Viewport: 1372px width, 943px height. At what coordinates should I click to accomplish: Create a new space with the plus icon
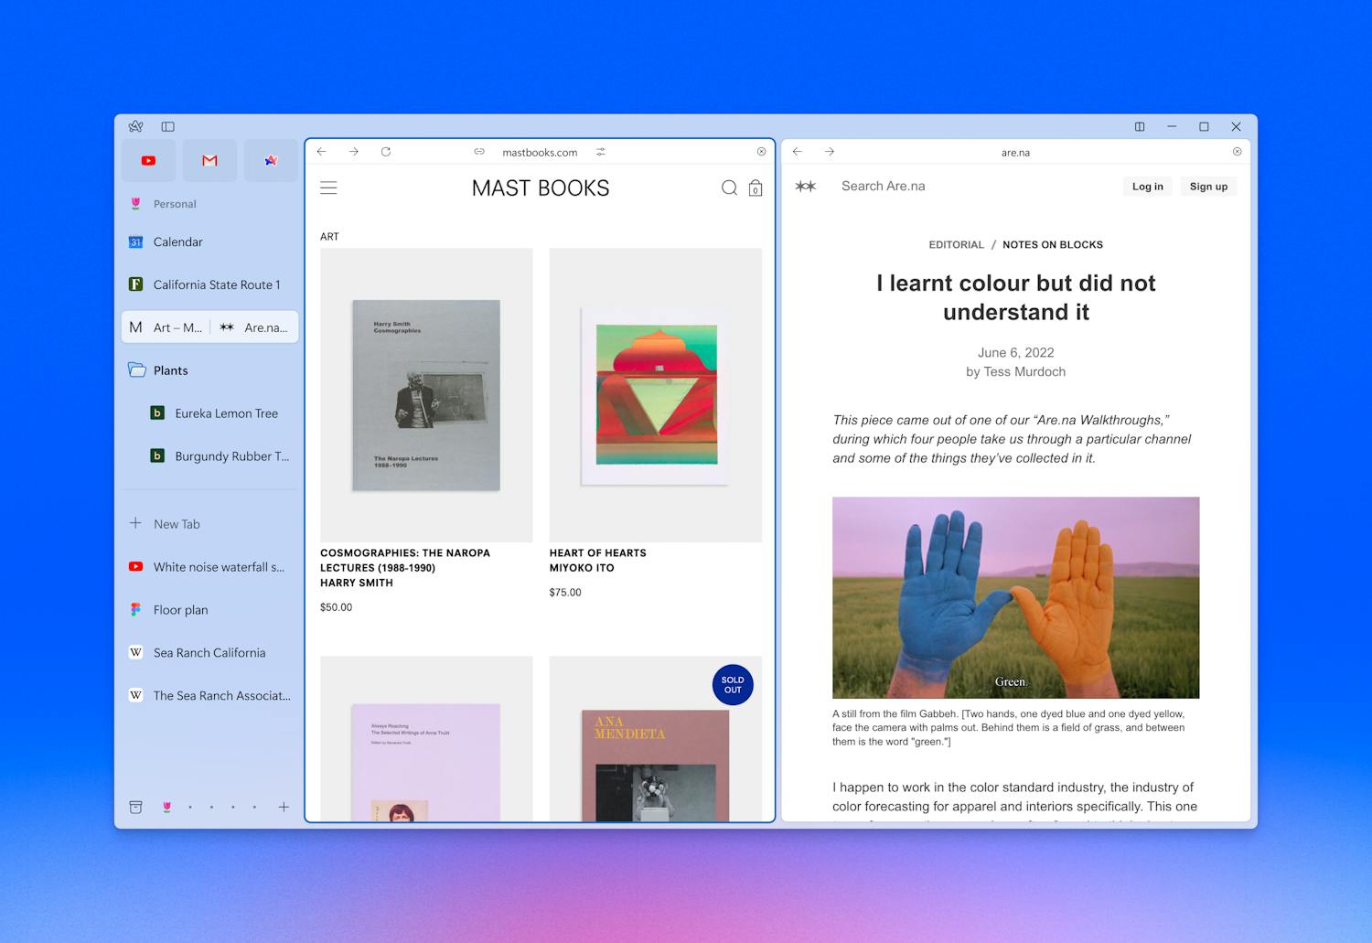[x=284, y=807]
